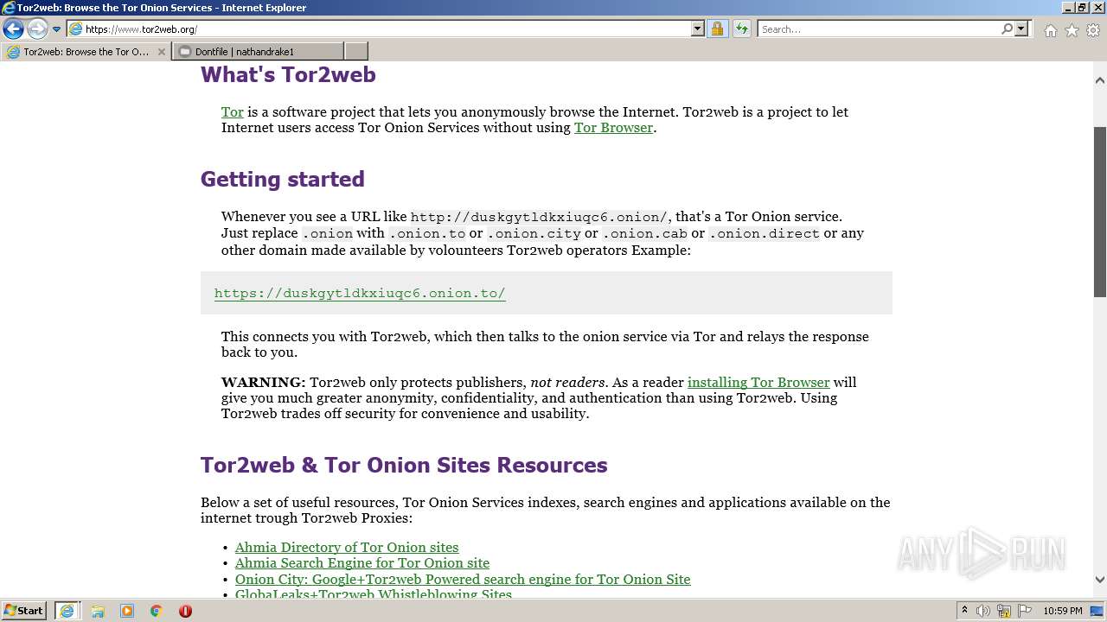Click the refresh page icon

coord(742,29)
